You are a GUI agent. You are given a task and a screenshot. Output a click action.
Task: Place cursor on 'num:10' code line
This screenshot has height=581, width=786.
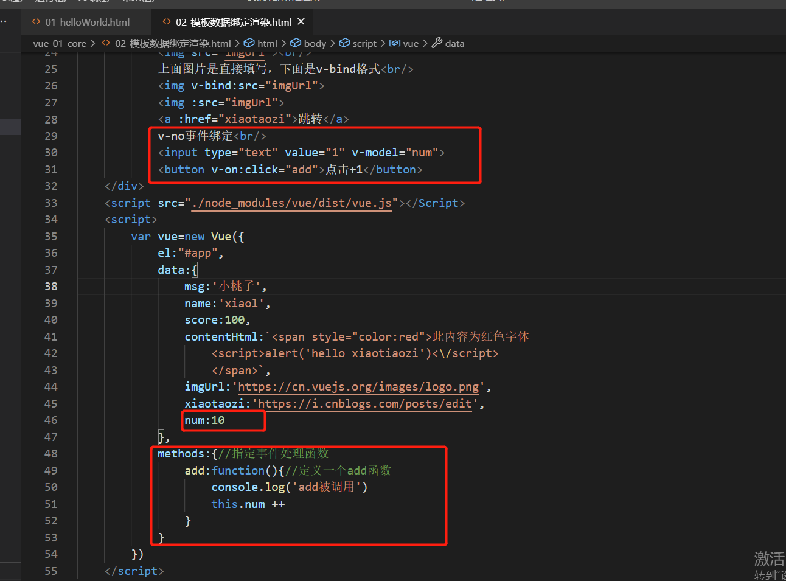coord(204,420)
